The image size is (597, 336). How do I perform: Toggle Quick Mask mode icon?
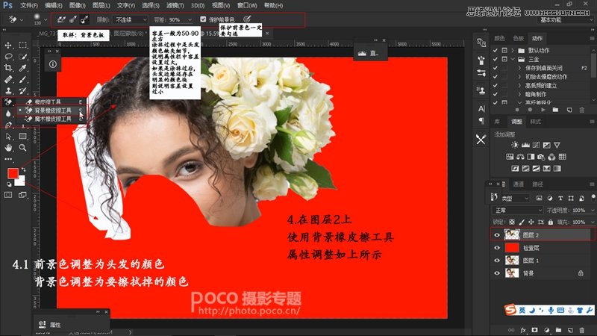coord(8,195)
